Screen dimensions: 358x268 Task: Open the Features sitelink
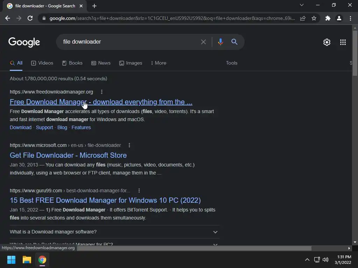pyautogui.click(x=81, y=127)
